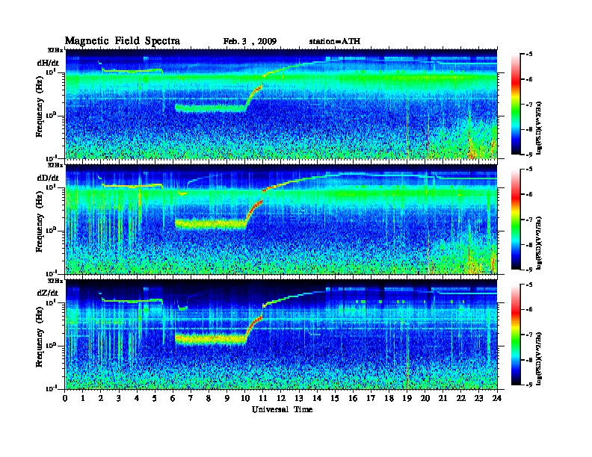Click hour 21 on the Universal Time axis
Image resolution: width=592 pixels, height=457 pixels.
click(x=443, y=398)
